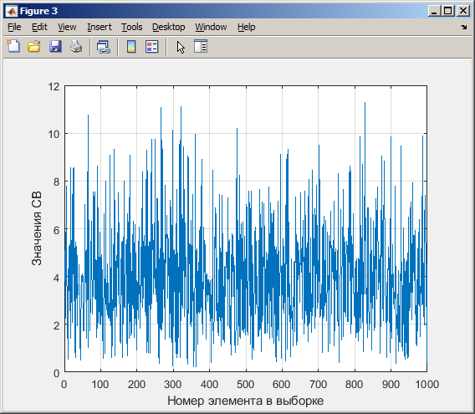Viewport: 475px width, 414px height.
Task: Select the x-axis label 'Номер элемента в выборке'
Action: point(245,401)
